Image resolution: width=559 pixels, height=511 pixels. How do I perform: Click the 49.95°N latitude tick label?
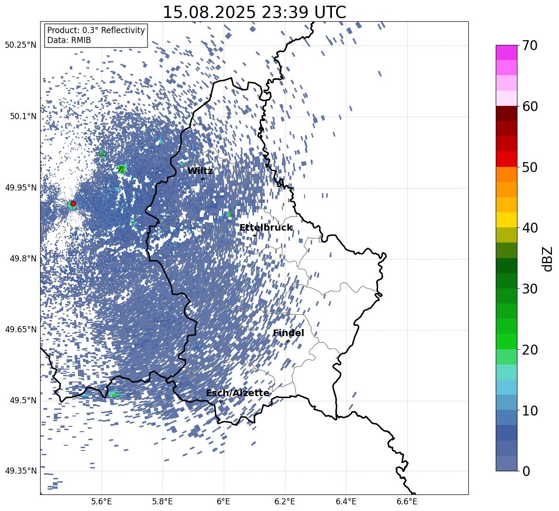coord(21,188)
